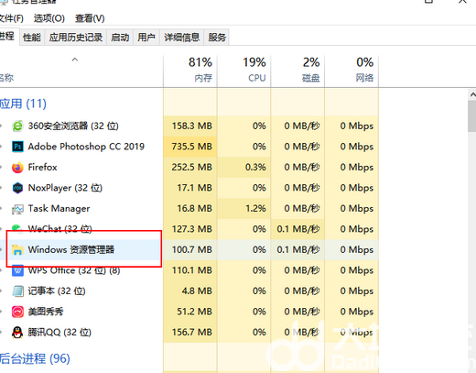Screen dimensions: 476x373
Task: Click the Task Manager process icon
Action: [x=17, y=209]
